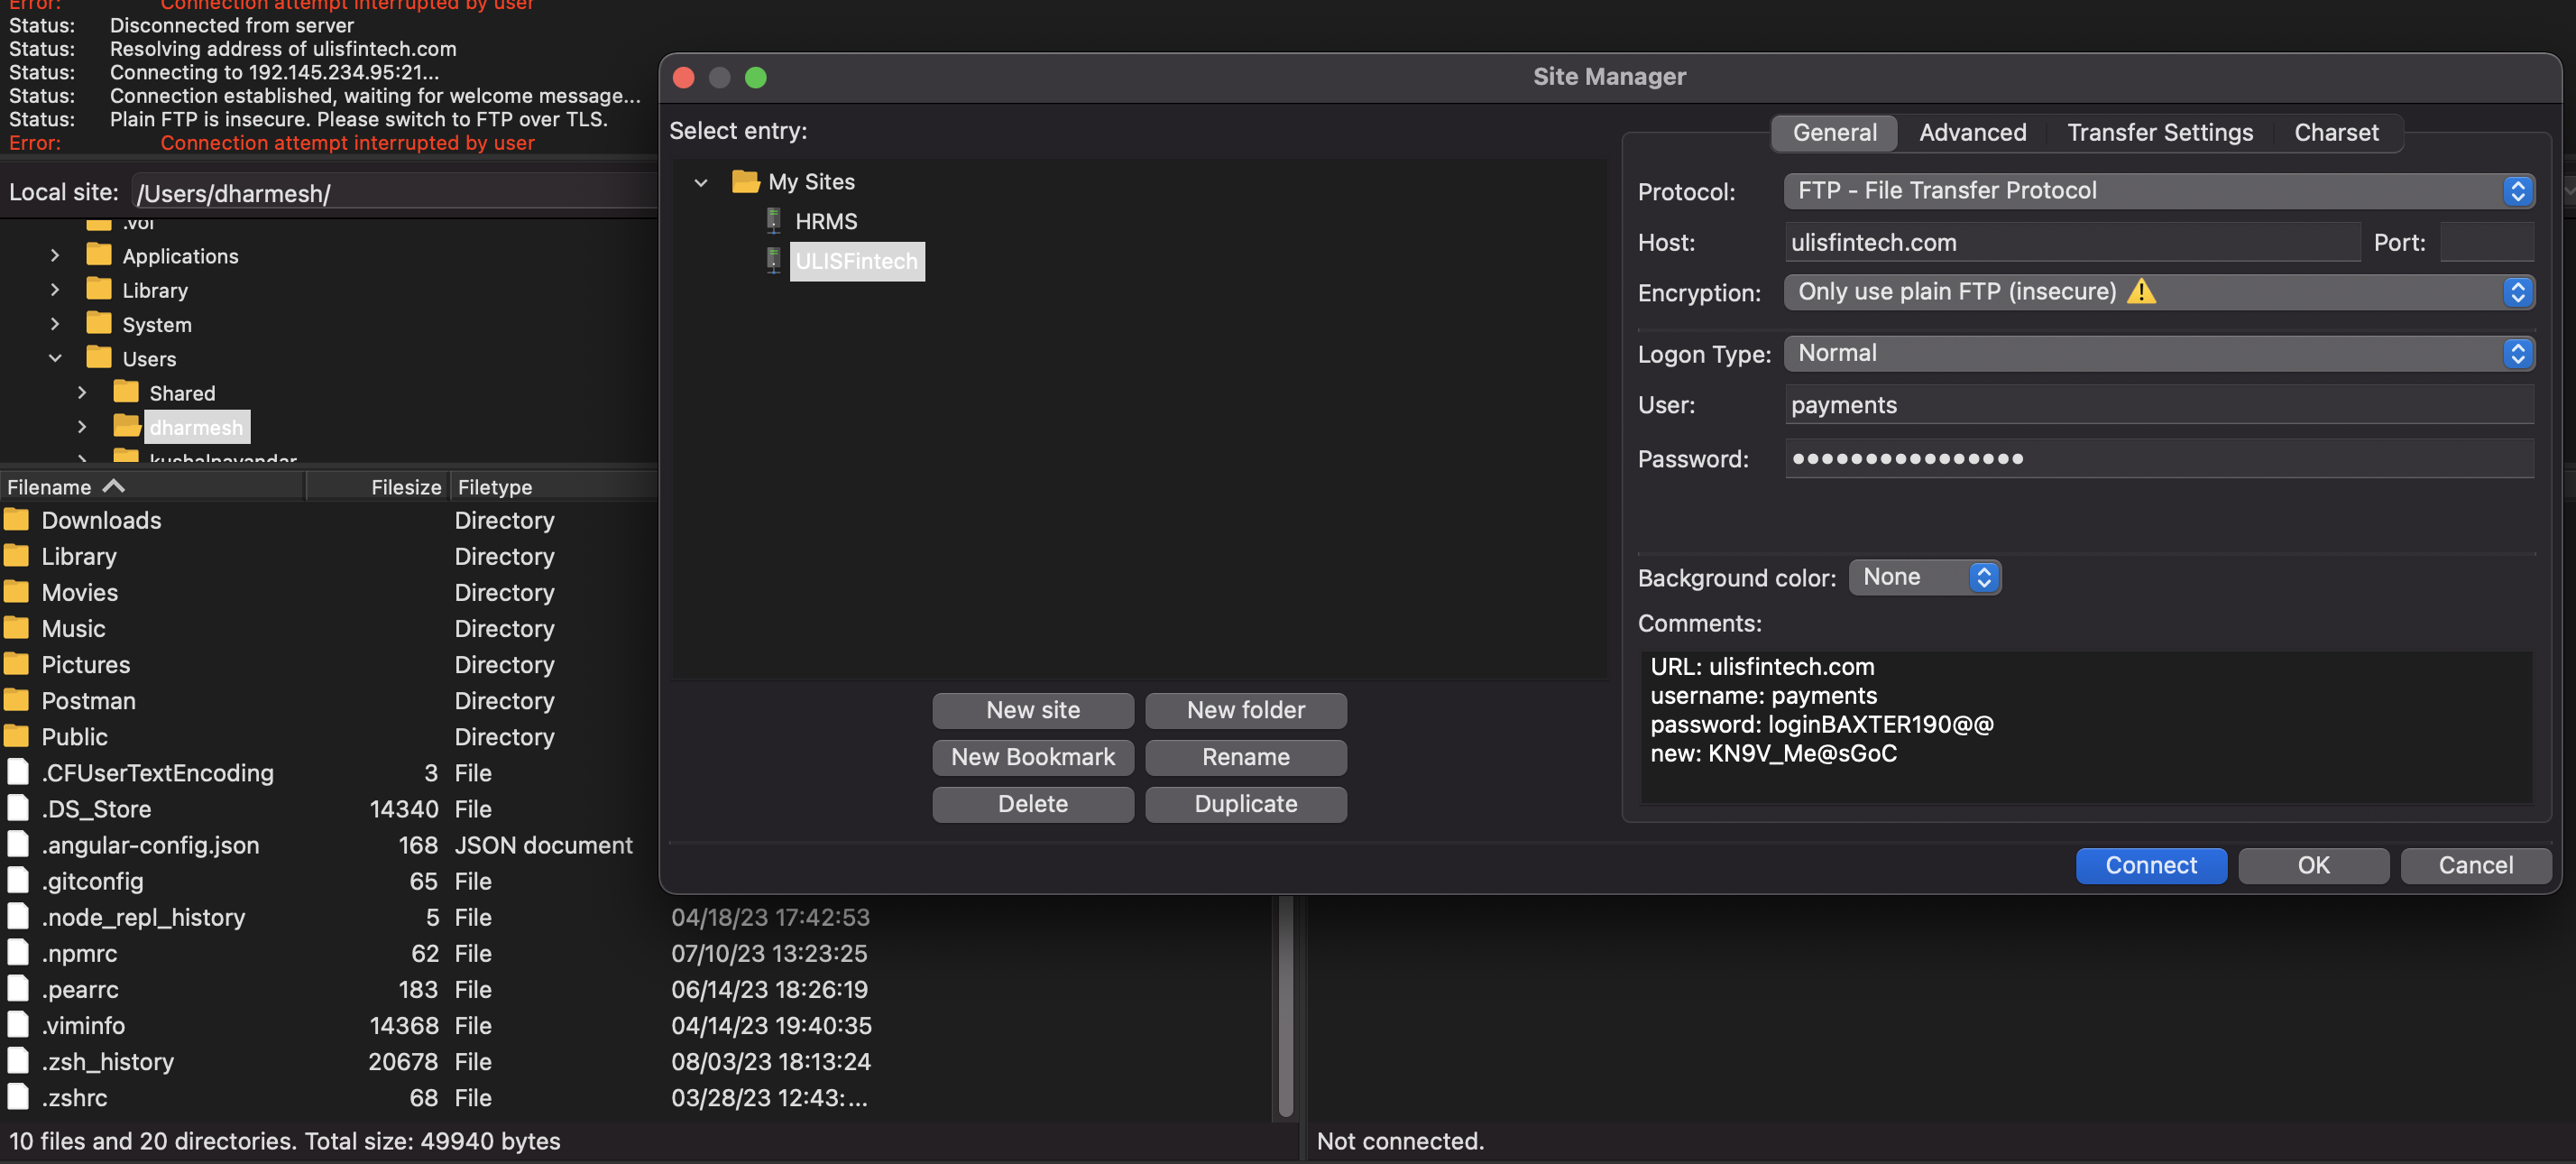Click the Movies folder icon in file list
This screenshot has width=2576, height=1164.
coord(17,592)
